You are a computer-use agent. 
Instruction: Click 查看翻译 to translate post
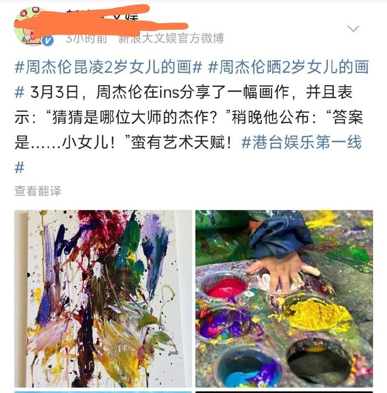point(38,191)
